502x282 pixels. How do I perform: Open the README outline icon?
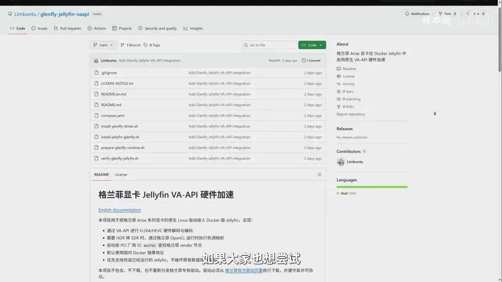coord(319,174)
